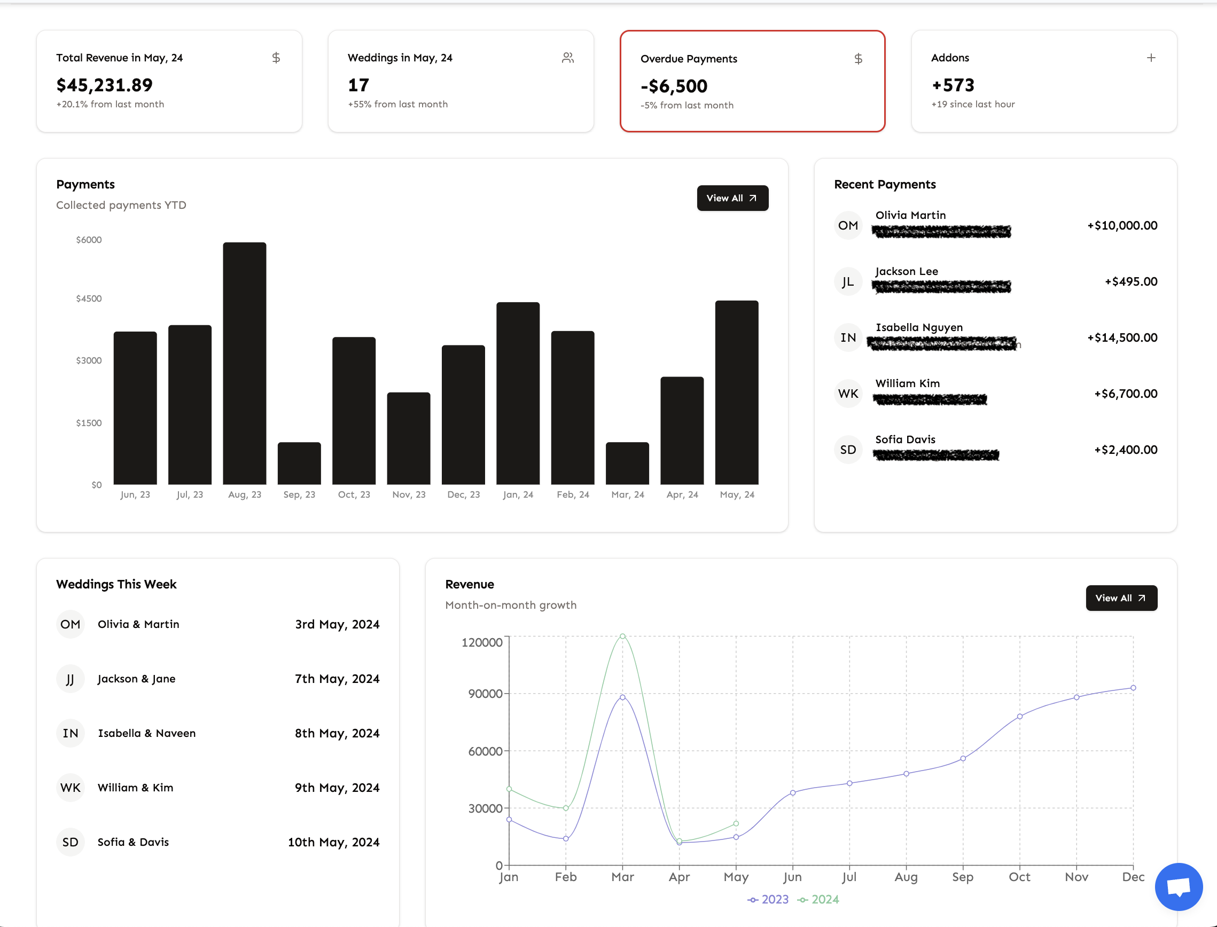Click IN avatar for Isabella Nguyen
This screenshot has width=1217, height=927.
pos(848,337)
